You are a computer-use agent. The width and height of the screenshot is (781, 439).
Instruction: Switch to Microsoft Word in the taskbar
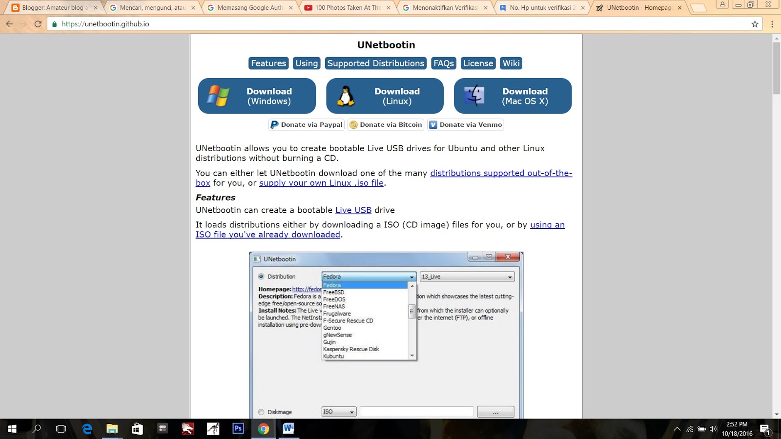point(288,429)
